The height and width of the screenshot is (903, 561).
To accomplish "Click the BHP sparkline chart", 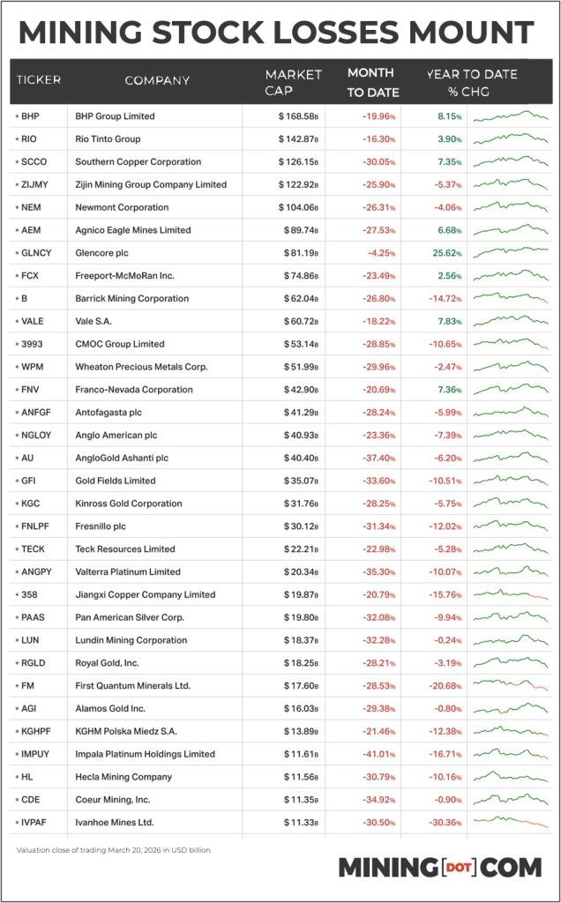I will pos(511,116).
